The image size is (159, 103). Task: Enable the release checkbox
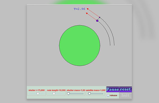(x=108, y=95)
